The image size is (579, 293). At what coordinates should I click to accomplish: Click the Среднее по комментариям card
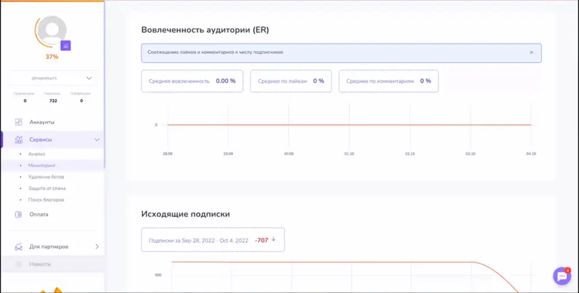[x=389, y=81]
